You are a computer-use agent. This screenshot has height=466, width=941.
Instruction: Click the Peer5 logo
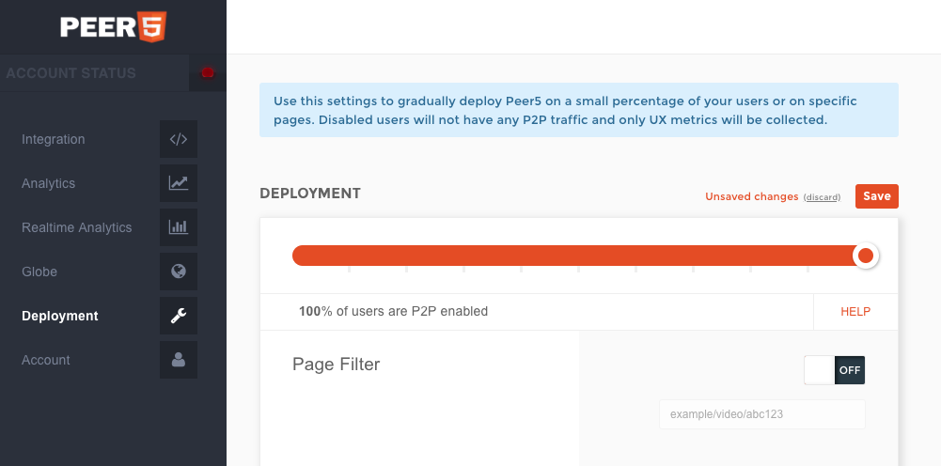113,27
